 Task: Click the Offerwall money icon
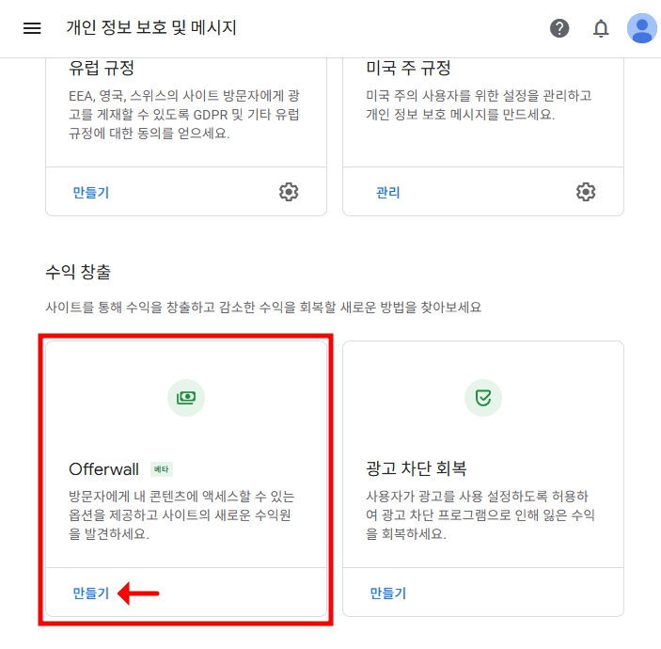186,398
